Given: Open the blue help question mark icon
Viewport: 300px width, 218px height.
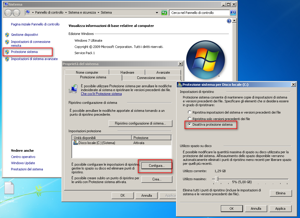Looking at the screenshot, I should (x=229, y=21).
